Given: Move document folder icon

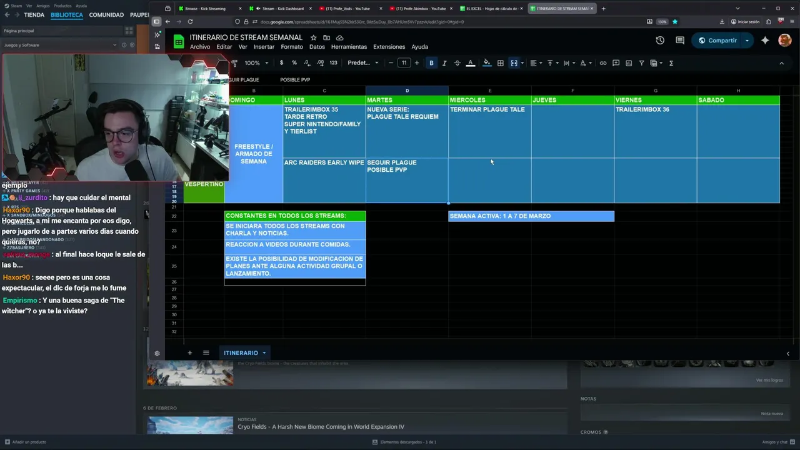Looking at the screenshot, I should pyautogui.click(x=327, y=37).
